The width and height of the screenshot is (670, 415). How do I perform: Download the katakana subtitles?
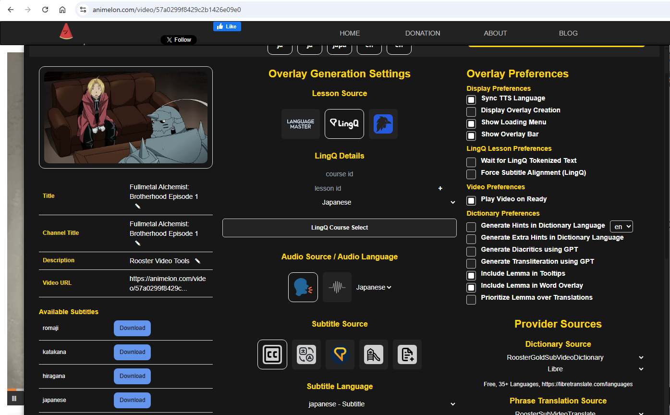[132, 352]
